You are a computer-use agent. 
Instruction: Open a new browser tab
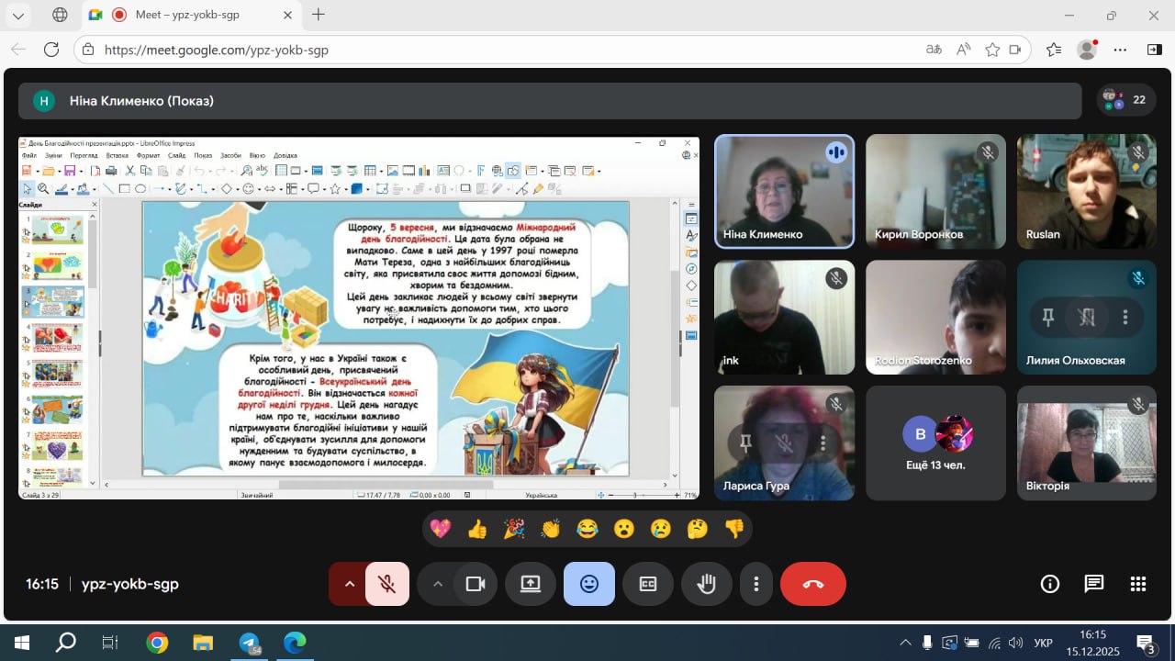pos(319,15)
